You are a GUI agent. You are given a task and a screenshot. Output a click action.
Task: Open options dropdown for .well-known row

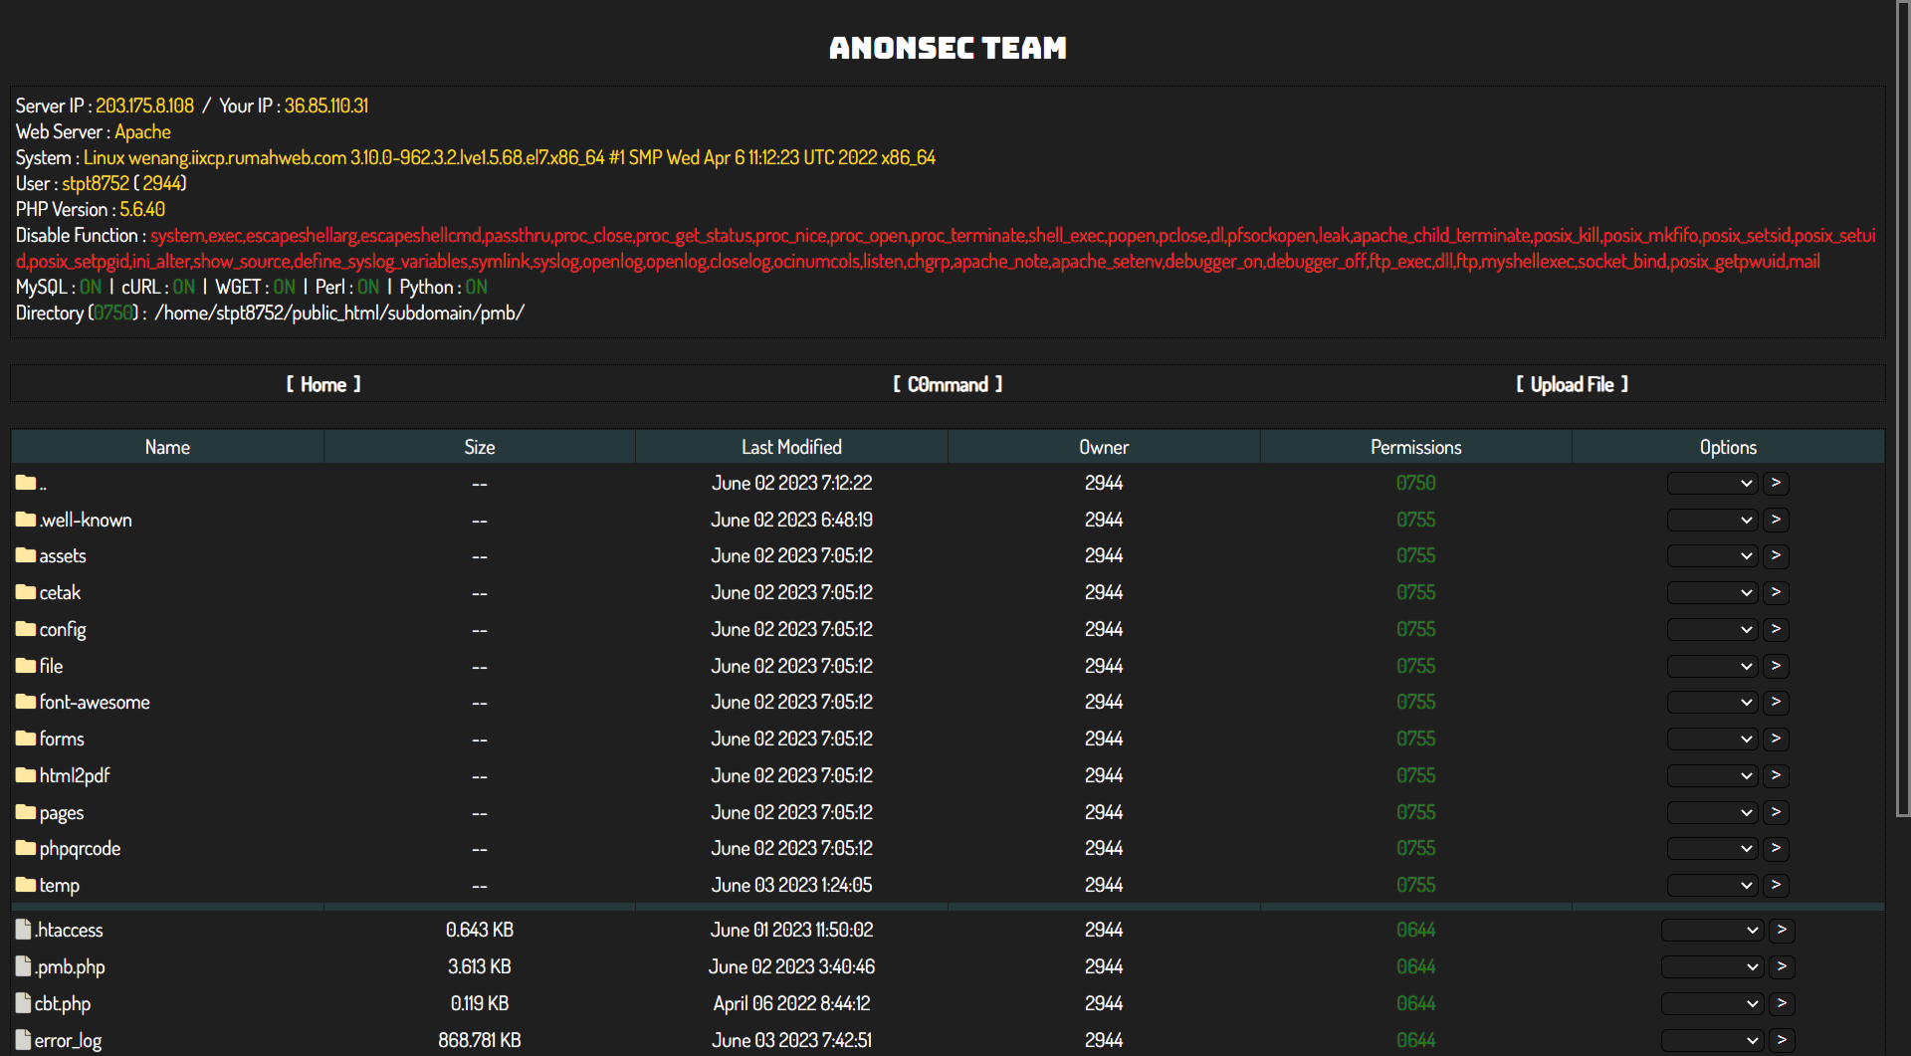(1712, 520)
